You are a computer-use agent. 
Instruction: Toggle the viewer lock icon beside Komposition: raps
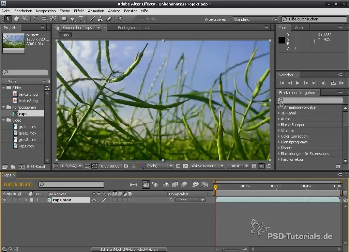[x=57, y=28]
